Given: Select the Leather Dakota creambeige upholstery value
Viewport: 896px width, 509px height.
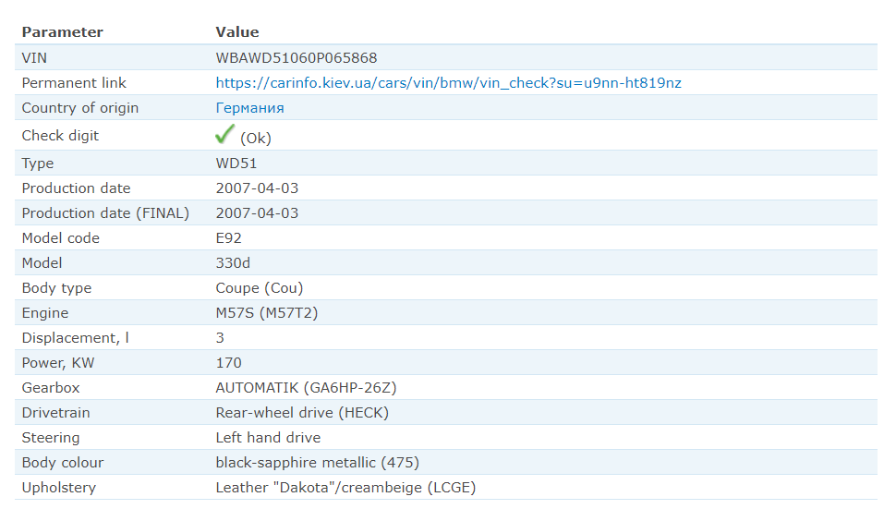Looking at the screenshot, I should pyautogui.click(x=345, y=488).
